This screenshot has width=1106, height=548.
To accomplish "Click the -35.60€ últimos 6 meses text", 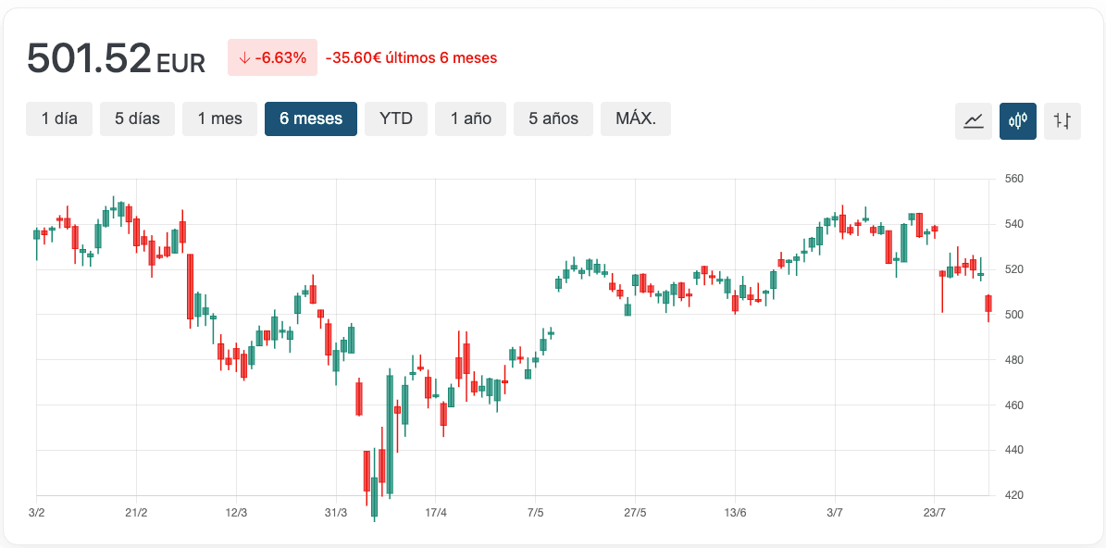I will (412, 57).
